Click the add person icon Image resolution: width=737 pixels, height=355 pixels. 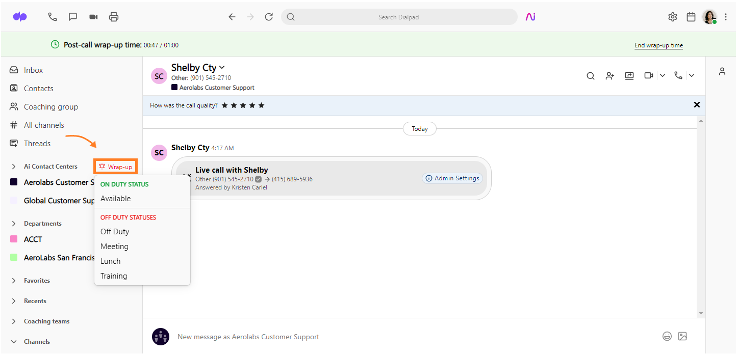pyautogui.click(x=610, y=75)
